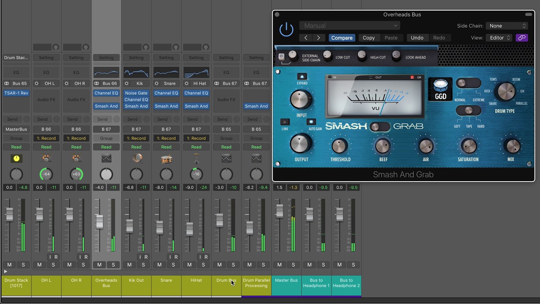The width and height of the screenshot is (540, 304).
Task: Go to the next preset arrow
Action: coord(319,38)
